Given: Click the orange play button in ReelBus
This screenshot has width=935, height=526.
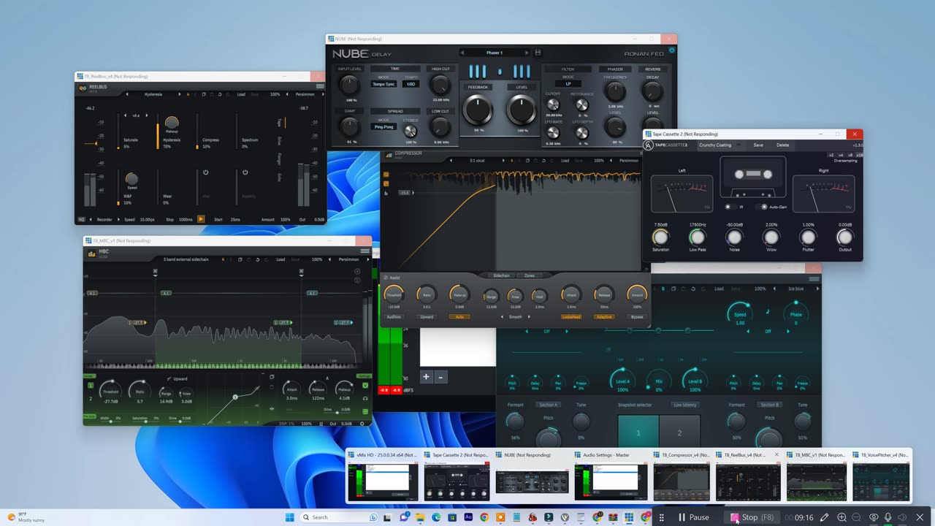Looking at the screenshot, I should 201,219.
